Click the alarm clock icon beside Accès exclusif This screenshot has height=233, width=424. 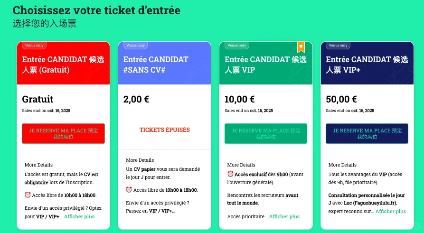[x=230, y=174]
